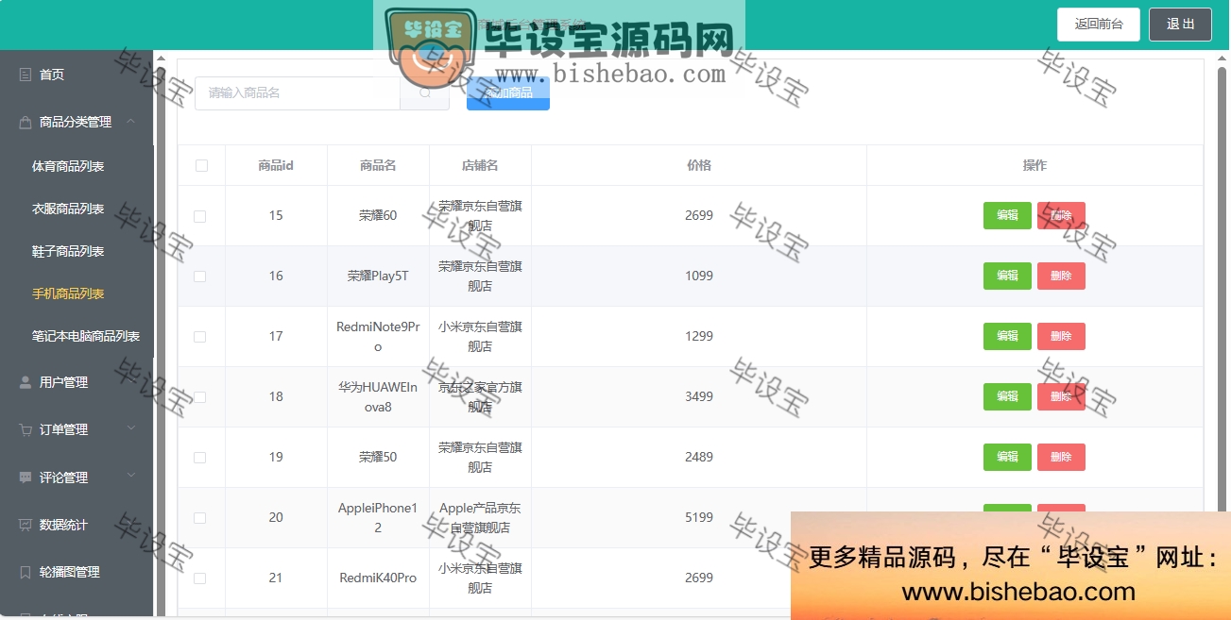Switch to 笔记本电脑商品列表
The height and width of the screenshot is (620, 1231).
click(86, 336)
